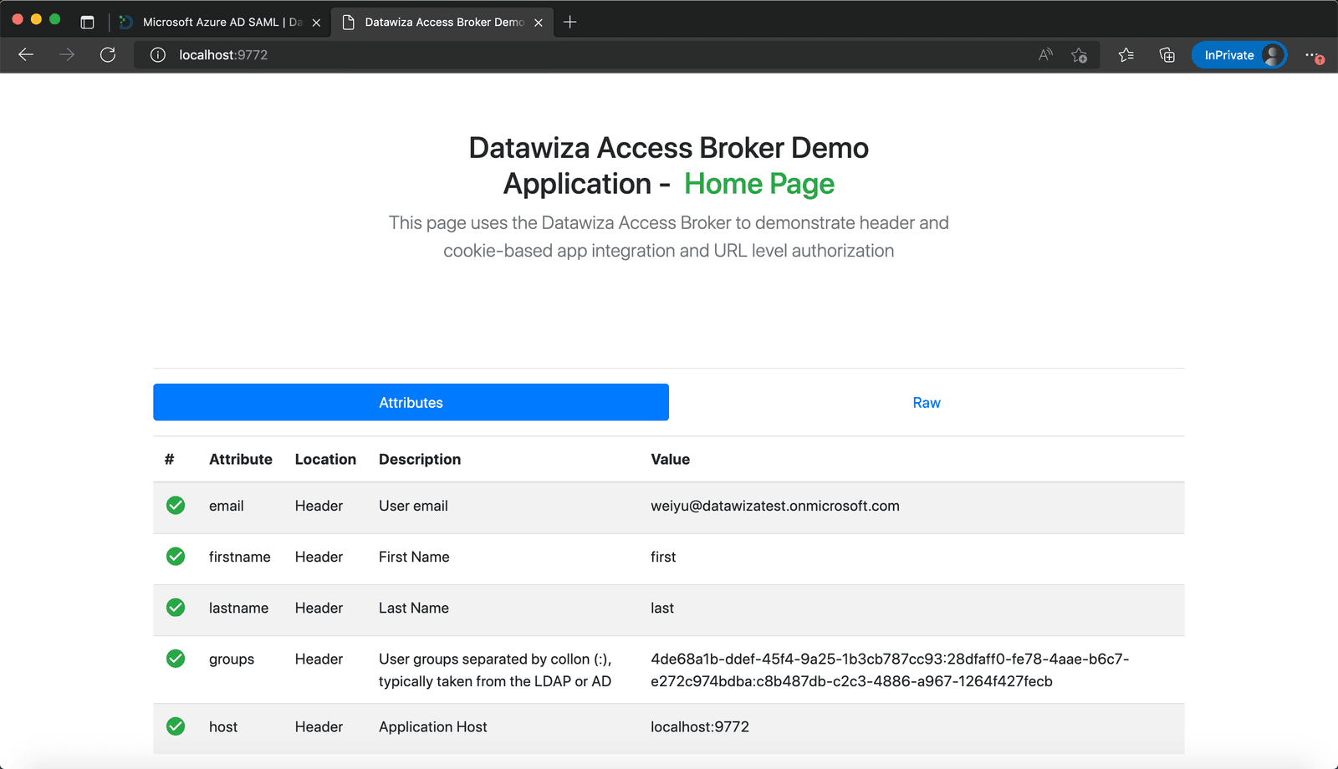This screenshot has height=769, width=1338.
Task: Select the Attributes tab
Action: [x=411, y=402]
